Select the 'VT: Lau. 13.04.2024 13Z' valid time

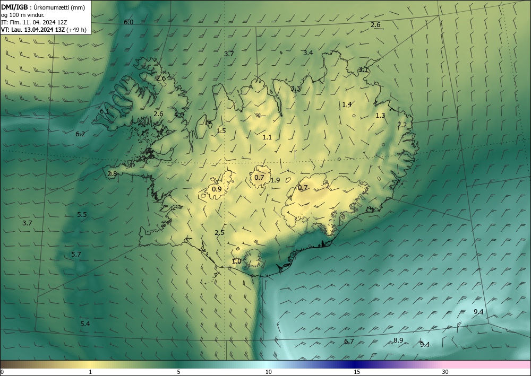point(33,30)
